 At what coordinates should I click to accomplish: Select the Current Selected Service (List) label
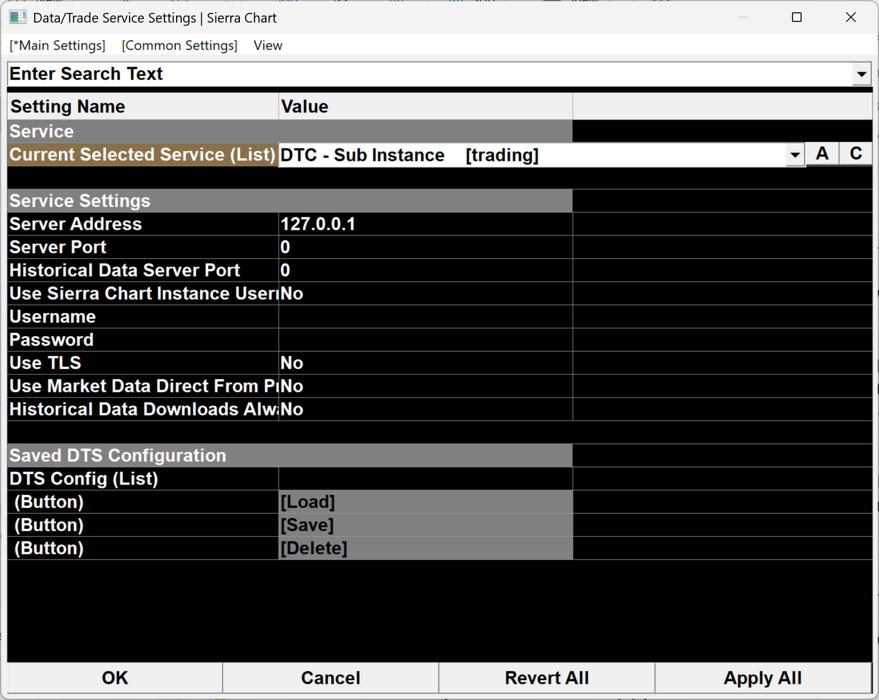(x=143, y=155)
